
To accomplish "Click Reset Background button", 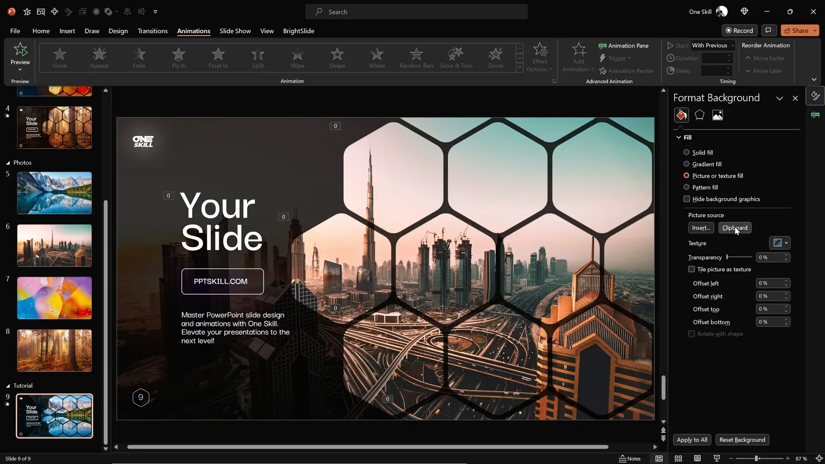I will [742, 440].
